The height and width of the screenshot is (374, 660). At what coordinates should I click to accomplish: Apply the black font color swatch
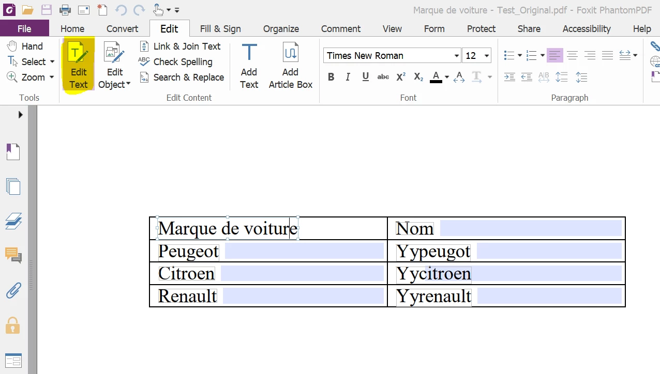436,77
